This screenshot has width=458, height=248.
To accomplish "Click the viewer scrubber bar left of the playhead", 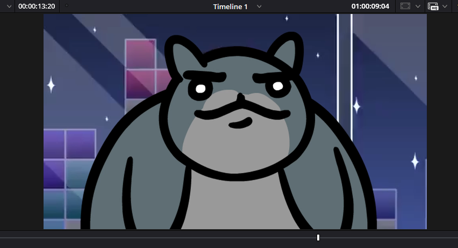I will pyautogui.click(x=158, y=238).
